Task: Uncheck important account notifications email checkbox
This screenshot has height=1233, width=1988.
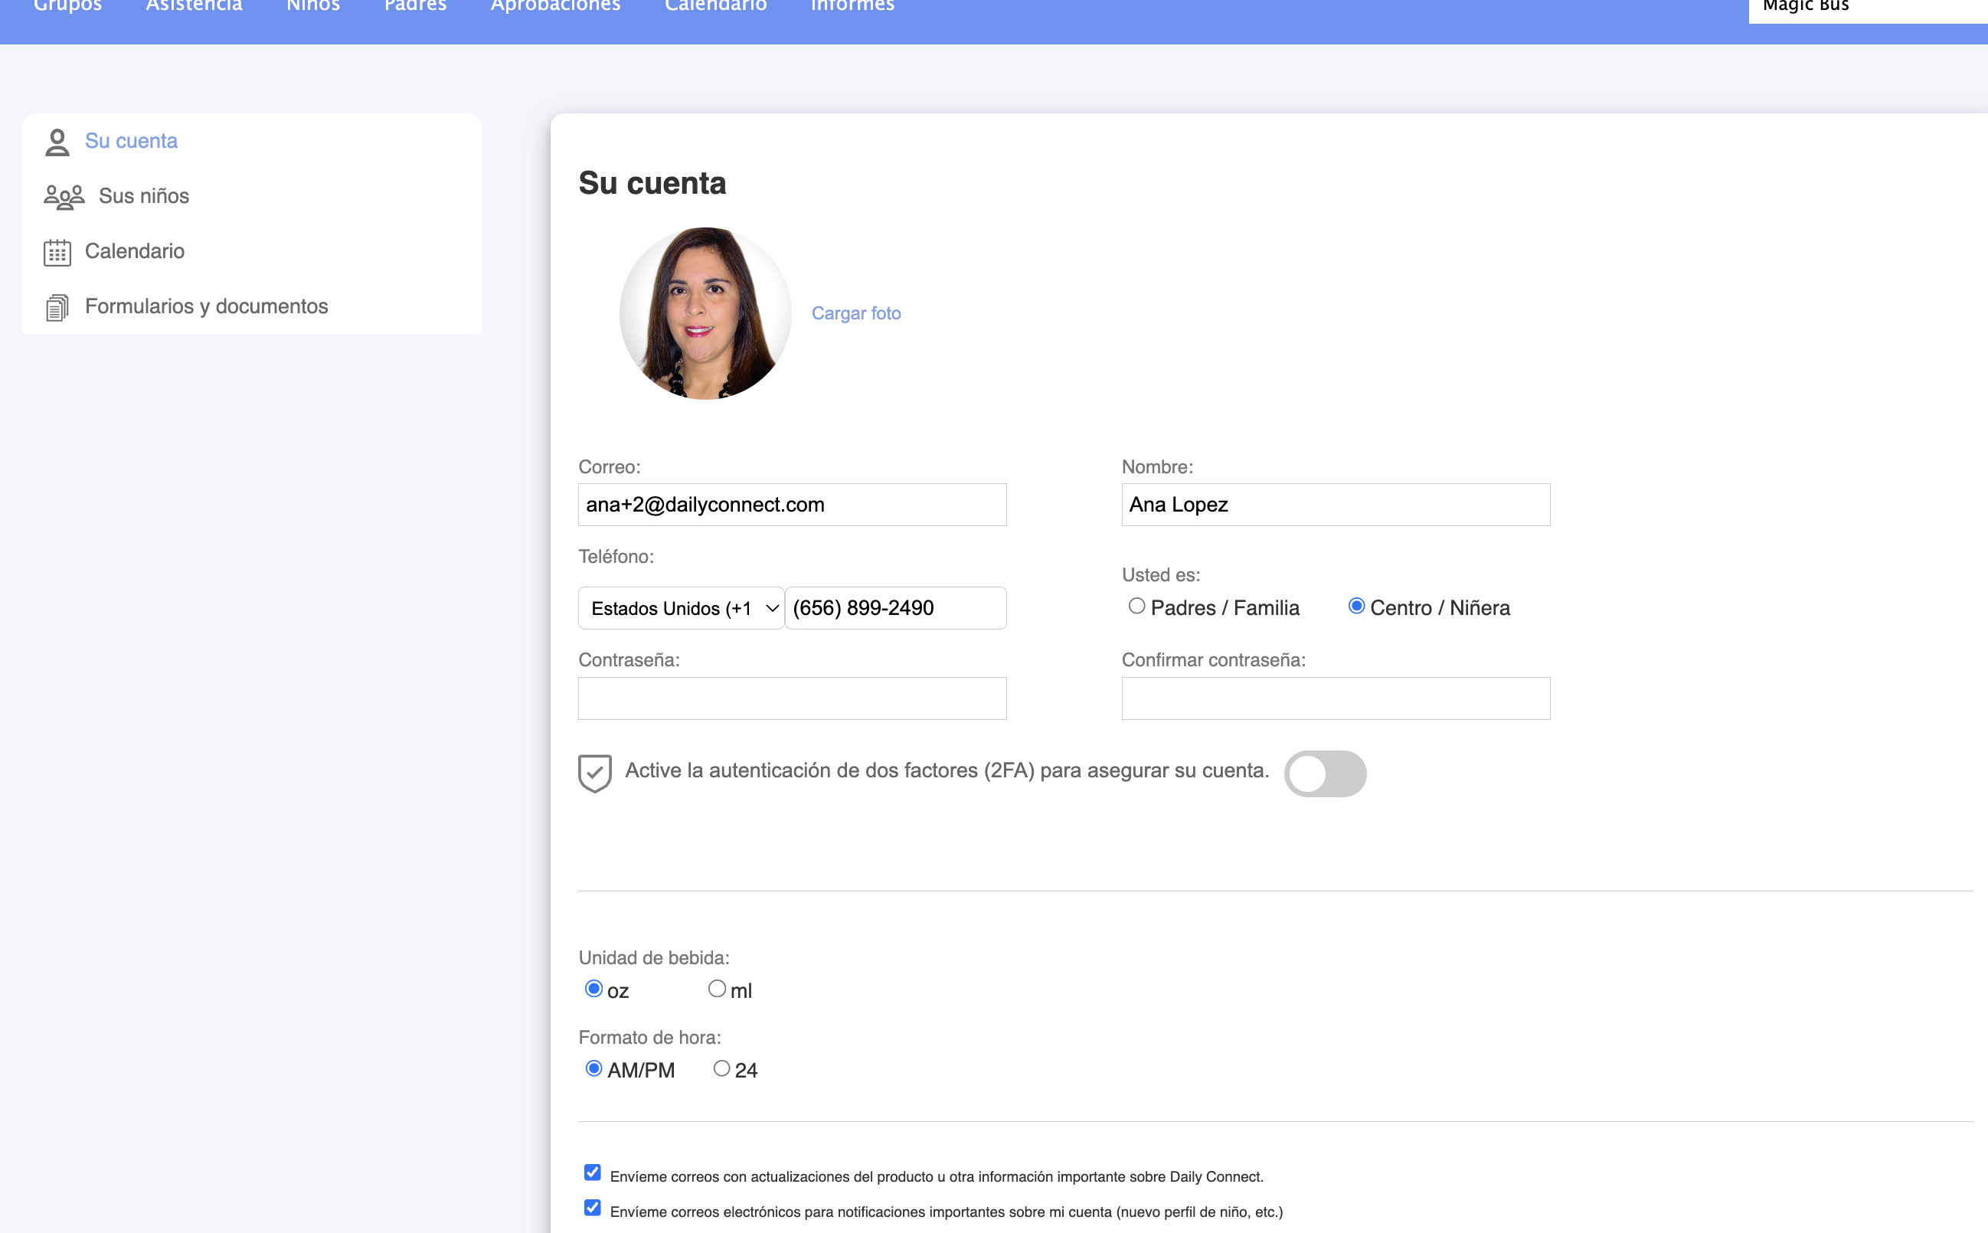Action: (593, 1208)
